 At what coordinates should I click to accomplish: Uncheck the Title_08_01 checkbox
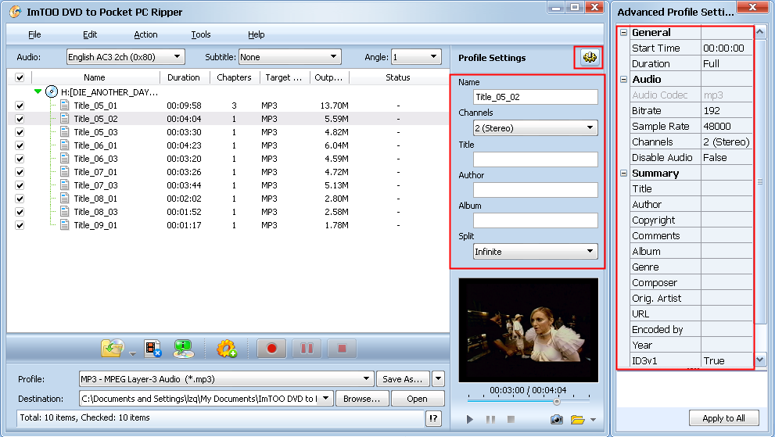point(20,199)
